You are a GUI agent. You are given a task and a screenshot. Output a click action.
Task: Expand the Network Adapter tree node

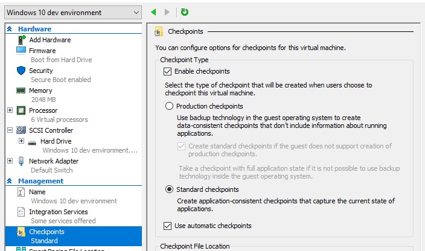click(10, 161)
